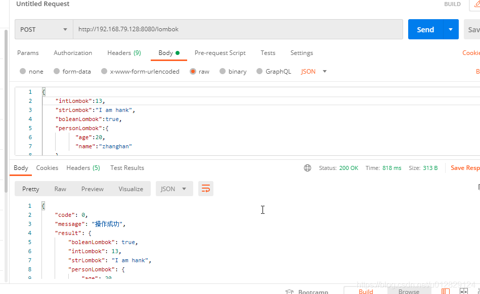Switch to Browse mode in footer
This screenshot has width=480, height=294.
[409, 291]
